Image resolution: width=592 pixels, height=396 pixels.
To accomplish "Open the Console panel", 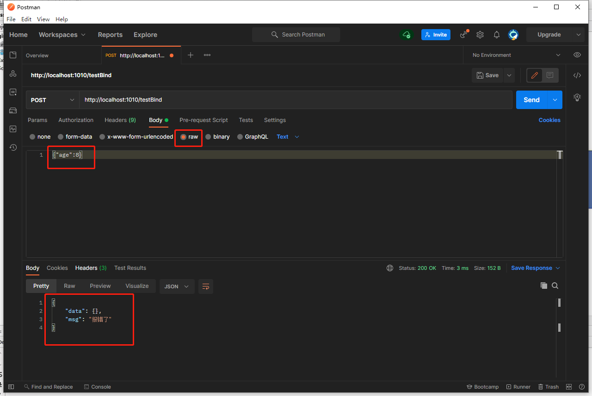I will tap(97, 387).
